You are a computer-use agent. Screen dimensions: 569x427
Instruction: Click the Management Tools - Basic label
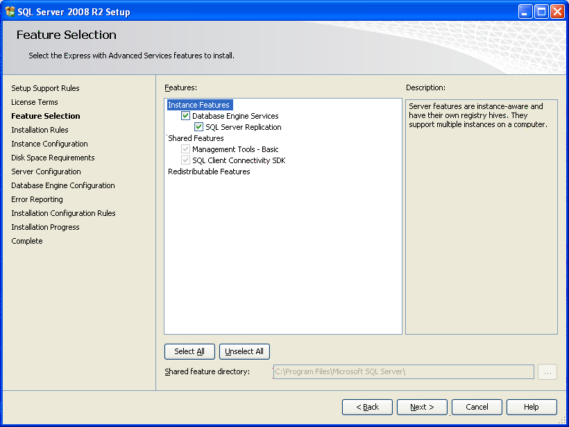point(235,149)
